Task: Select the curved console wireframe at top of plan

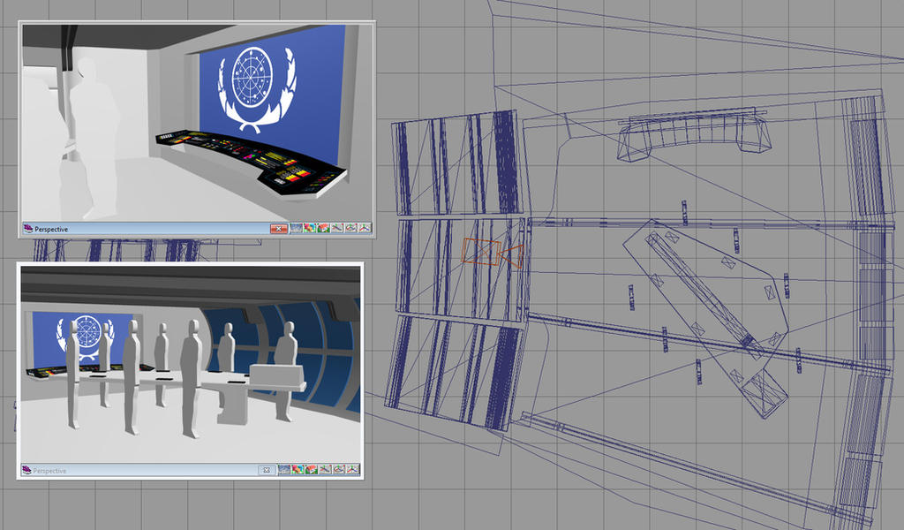Action: tap(694, 133)
